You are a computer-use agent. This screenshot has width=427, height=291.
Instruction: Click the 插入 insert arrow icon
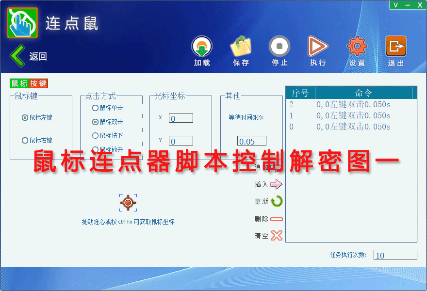tap(277, 184)
